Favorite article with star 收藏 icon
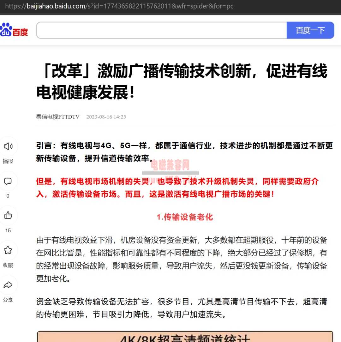The image size is (341, 342). 8,250
